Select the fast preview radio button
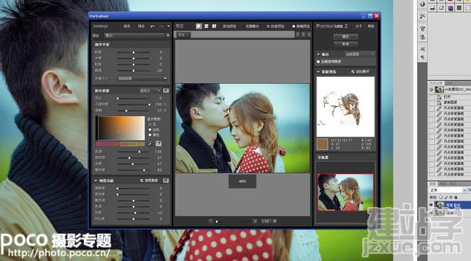The width and height of the screenshot is (471, 261). pyautogui.click(x=269, y=26)
